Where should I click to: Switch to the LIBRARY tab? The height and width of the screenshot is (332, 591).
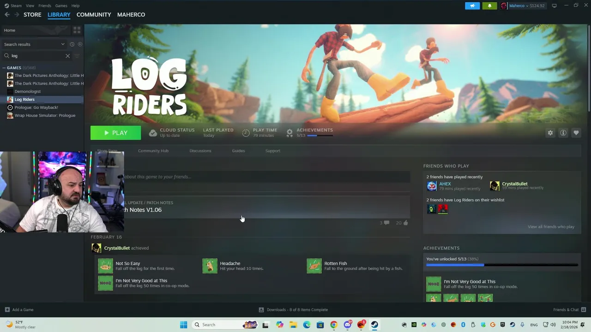pyautogui.click(x=59, y=15)
